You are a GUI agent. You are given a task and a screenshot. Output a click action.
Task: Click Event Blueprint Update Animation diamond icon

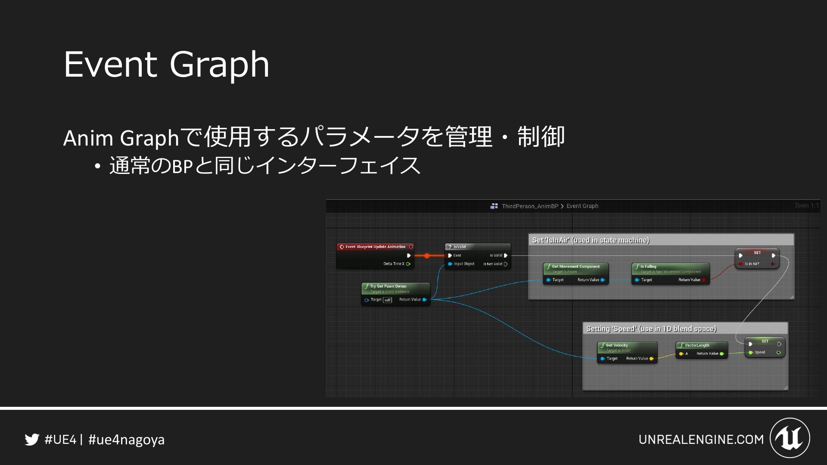(x=342, y=247)
